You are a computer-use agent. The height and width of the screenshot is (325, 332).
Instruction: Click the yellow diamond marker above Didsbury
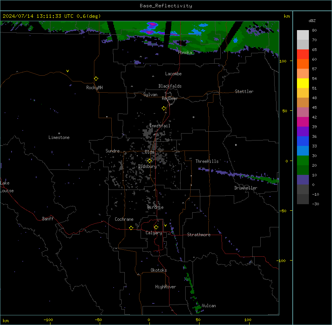click(x=149, y=161)
